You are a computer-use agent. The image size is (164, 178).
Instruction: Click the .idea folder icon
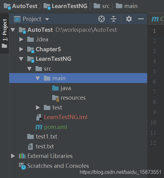30,39
